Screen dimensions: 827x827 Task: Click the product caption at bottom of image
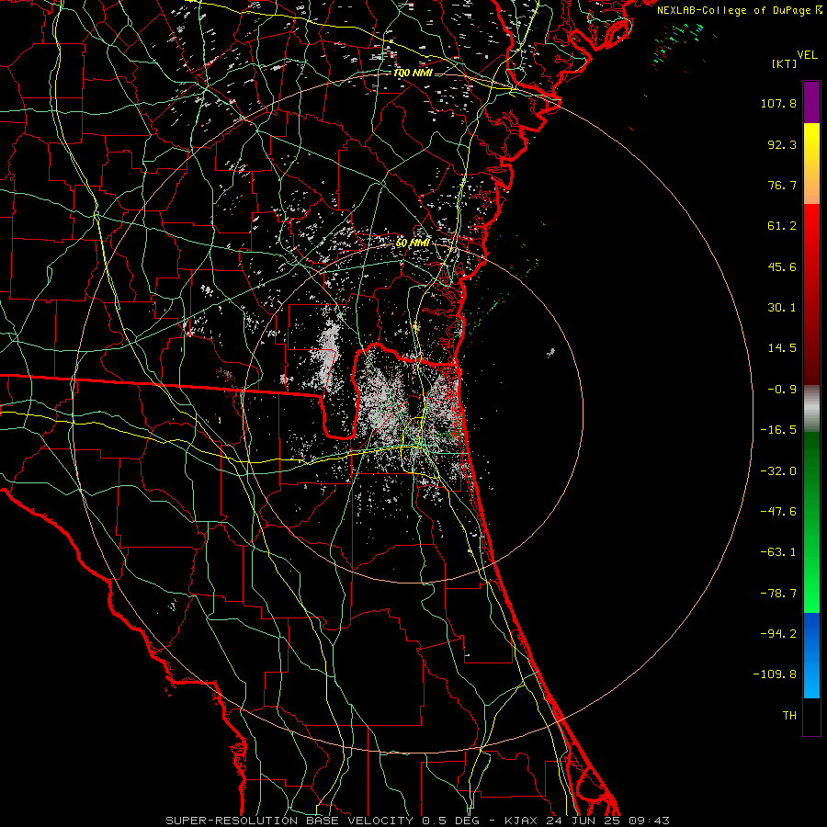point(418,821)
